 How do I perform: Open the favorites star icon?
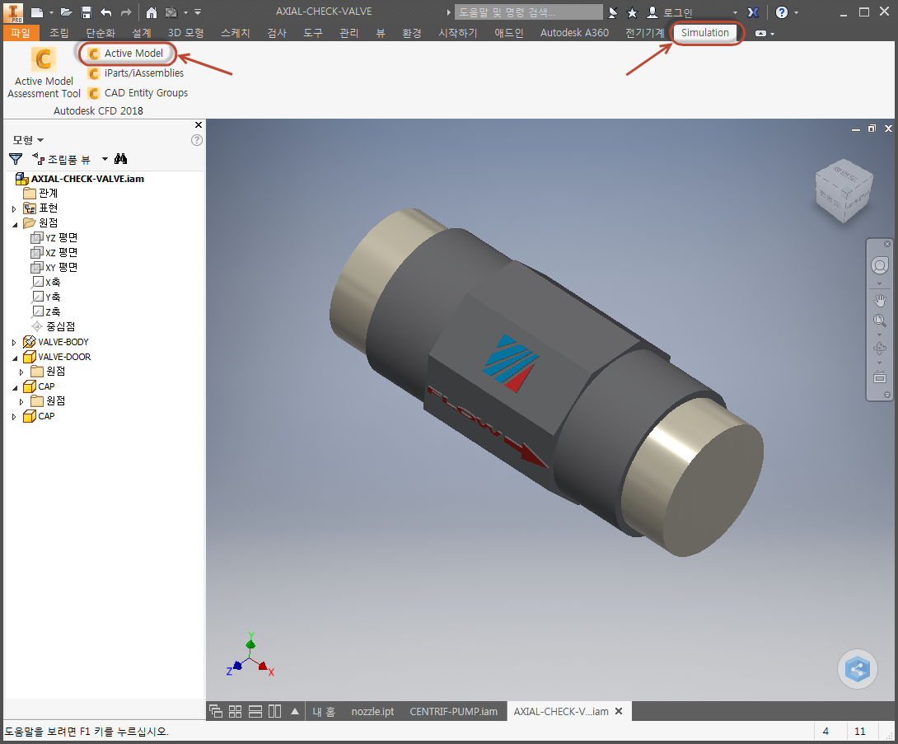(x=632, y=12)
